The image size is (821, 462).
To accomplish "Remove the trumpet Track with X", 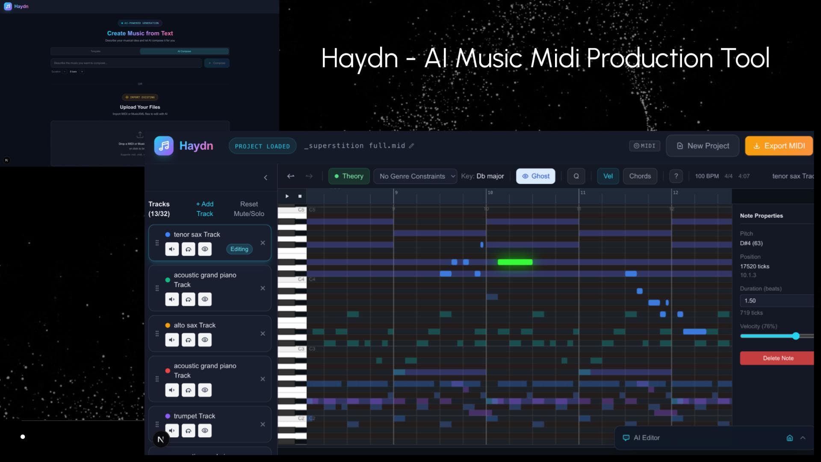I will coord(263,424).
